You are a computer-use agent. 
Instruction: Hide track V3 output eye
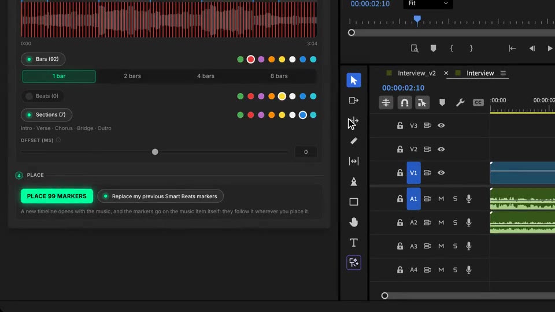coord(441,125)
